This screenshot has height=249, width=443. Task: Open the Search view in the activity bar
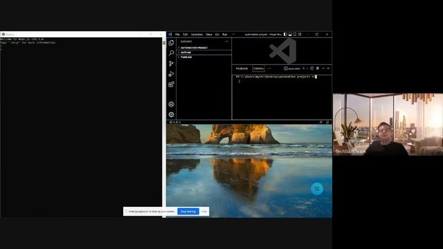(171, 53)
